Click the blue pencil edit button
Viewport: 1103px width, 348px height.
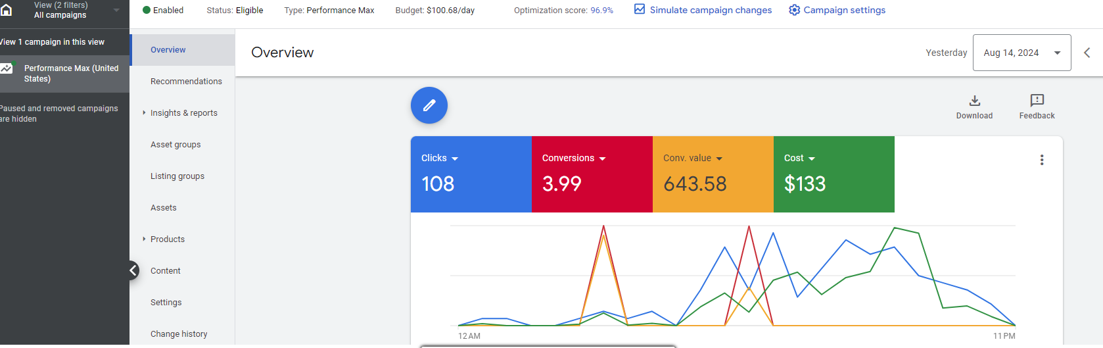(429, 105)
